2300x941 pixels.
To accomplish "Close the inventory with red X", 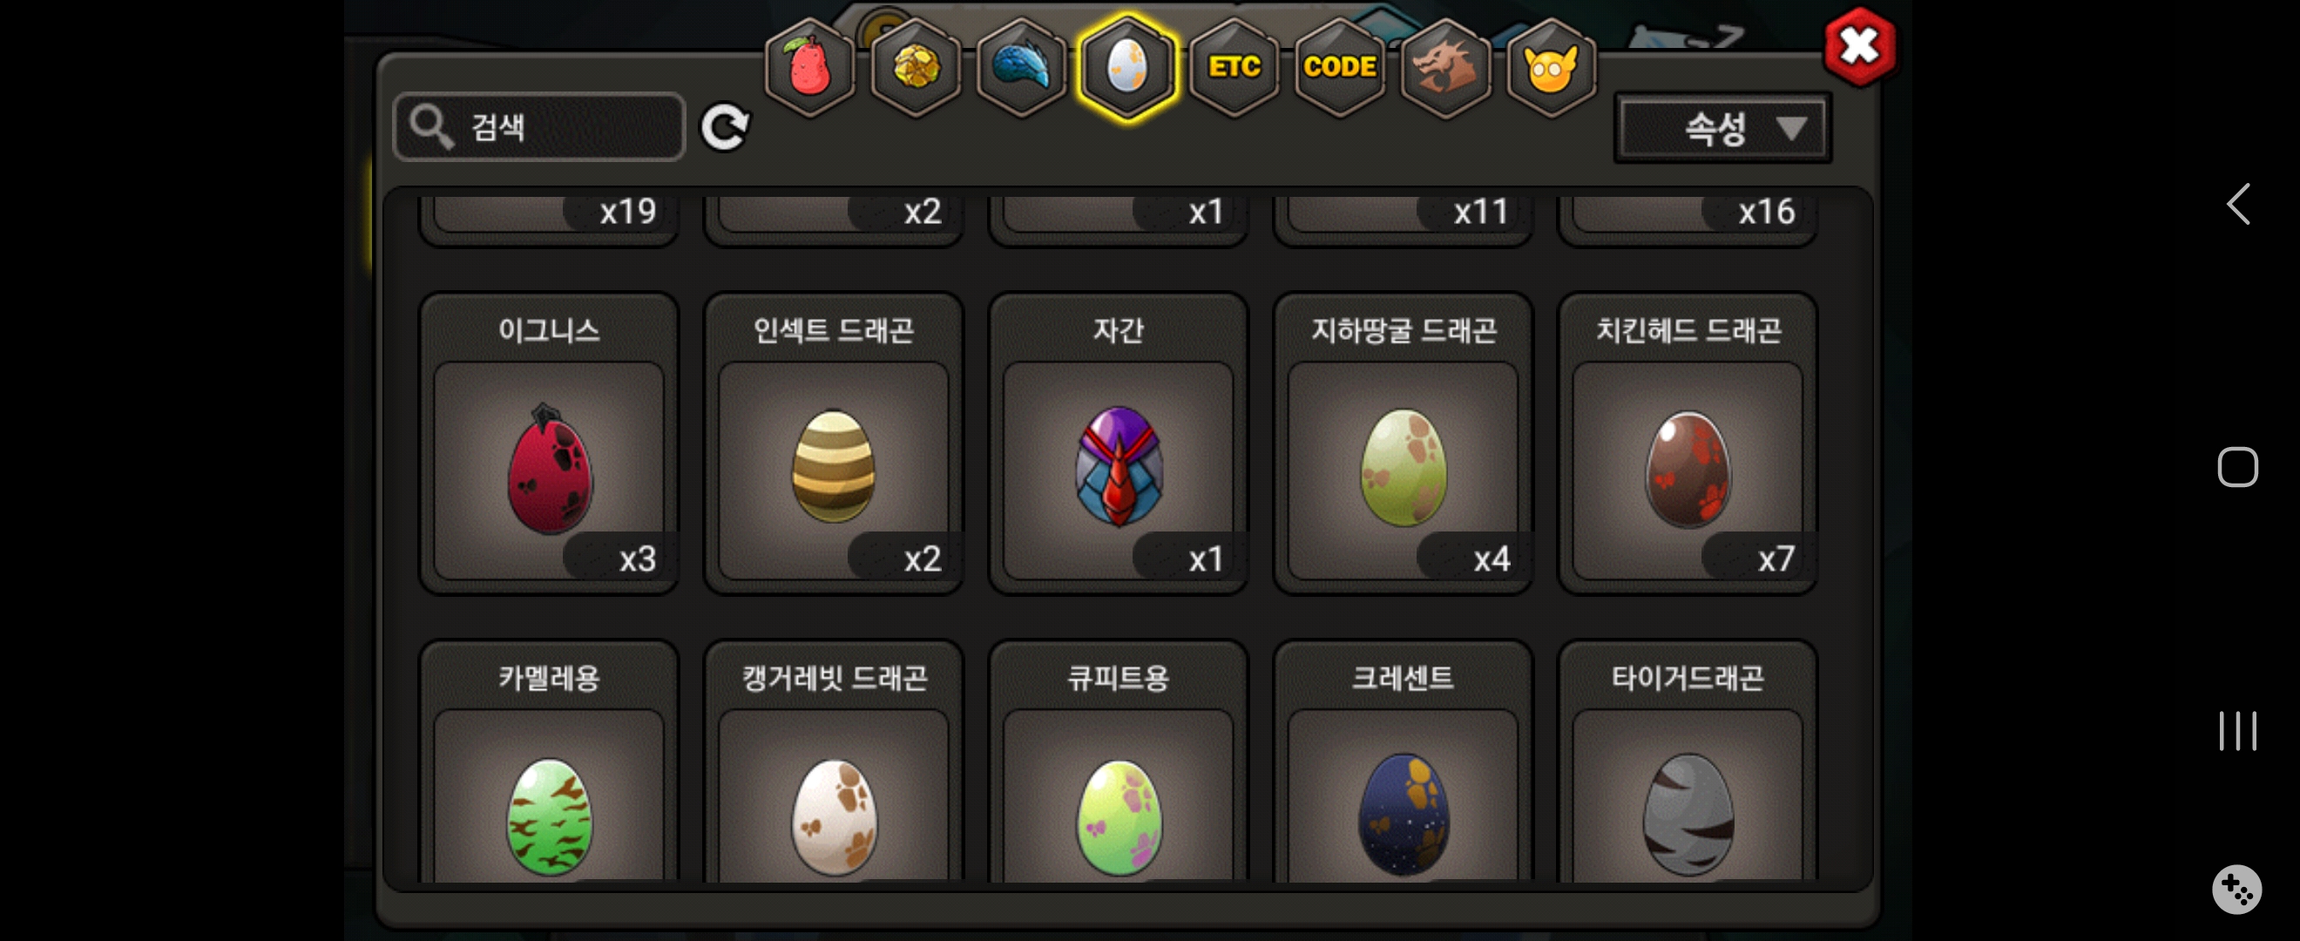I will pos(1859,46).
